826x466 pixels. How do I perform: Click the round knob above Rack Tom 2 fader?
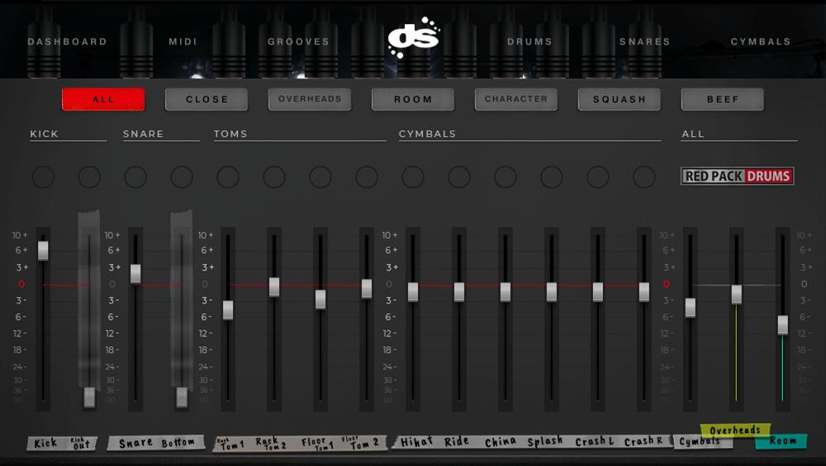[x=274, y=177]
